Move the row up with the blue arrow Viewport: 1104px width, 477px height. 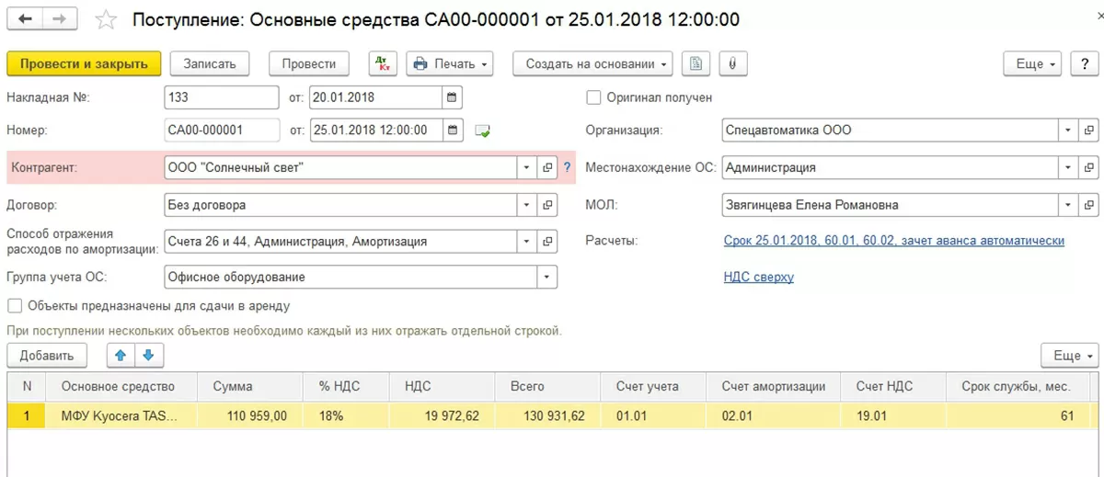[x=121, y=355]
